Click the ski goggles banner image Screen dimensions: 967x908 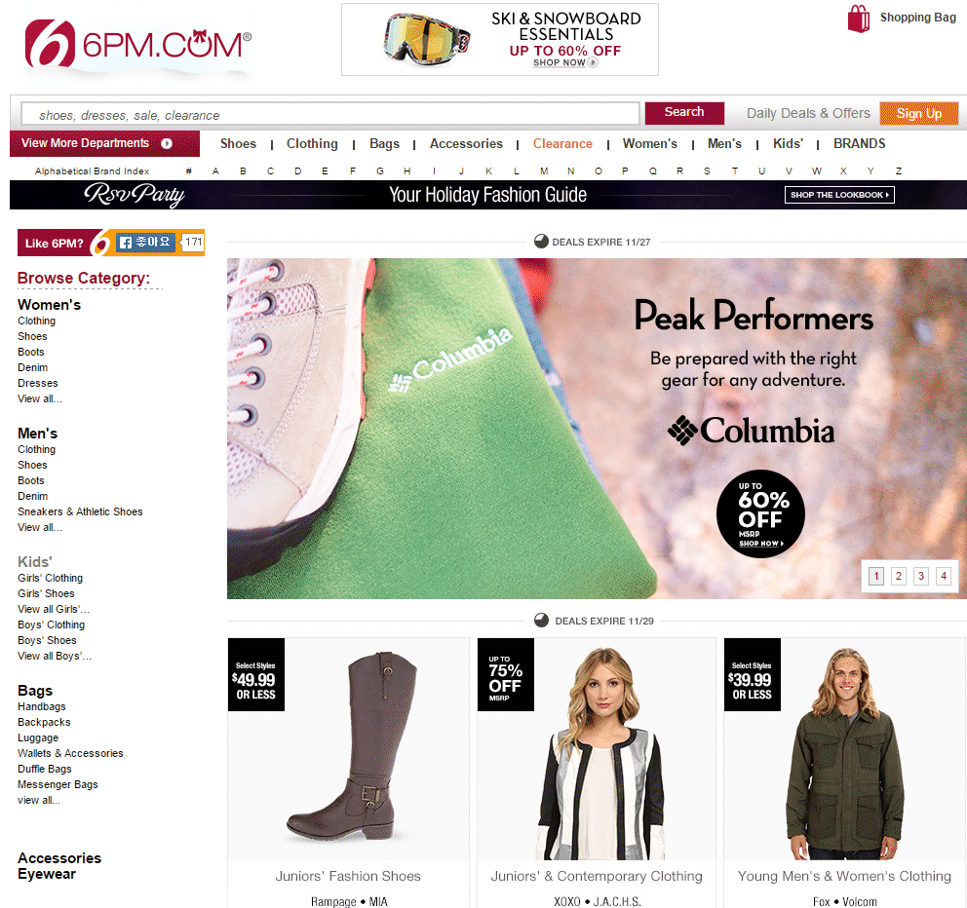tap(426, 39)
